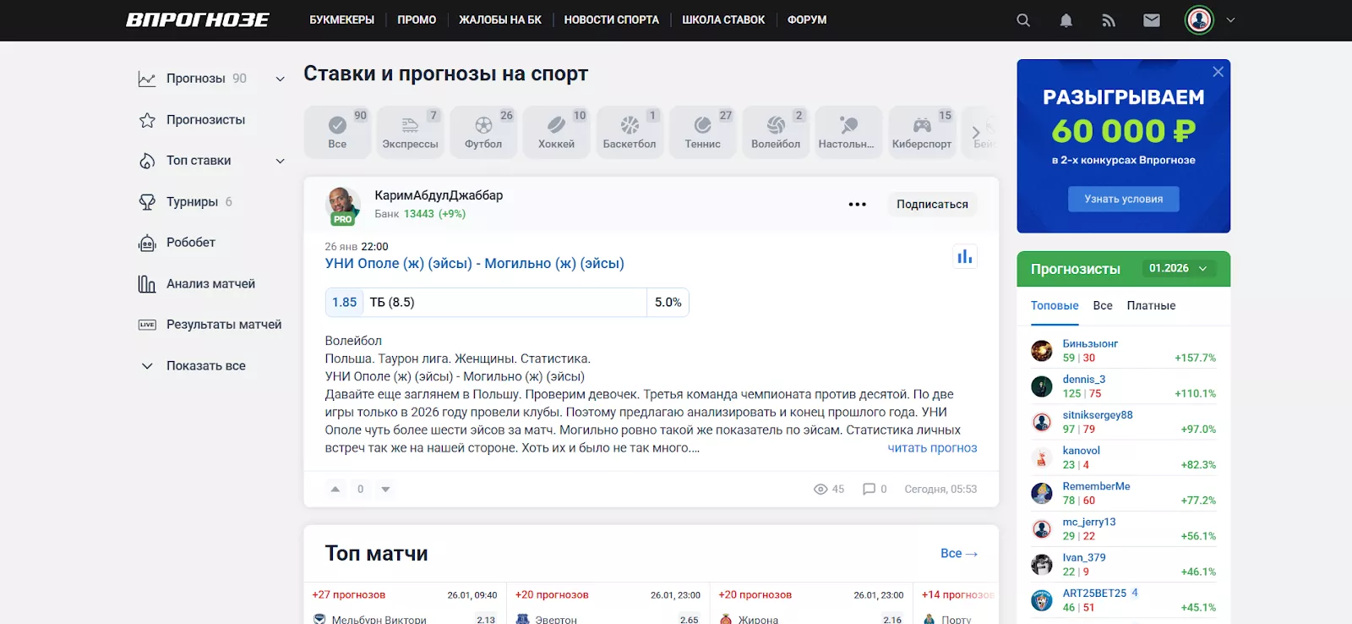This screenshot has width=1352, height=624.
Task: Go to the Впрогнозе logo homepage
Action: [197, 19]
